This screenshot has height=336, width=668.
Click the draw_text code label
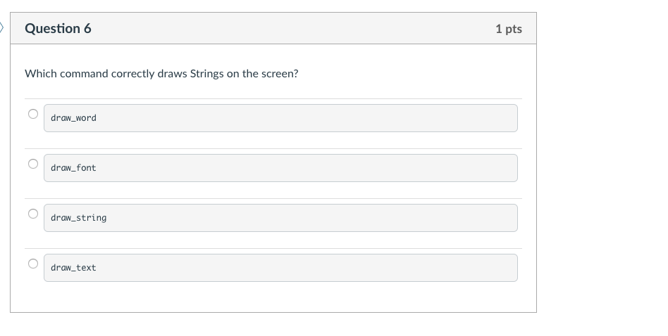tap(73, 268)
